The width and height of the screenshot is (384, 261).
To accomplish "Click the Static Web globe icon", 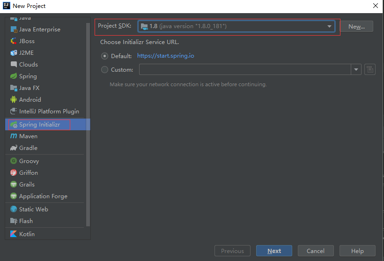I will pyautogui.click(x=14, y=209).
